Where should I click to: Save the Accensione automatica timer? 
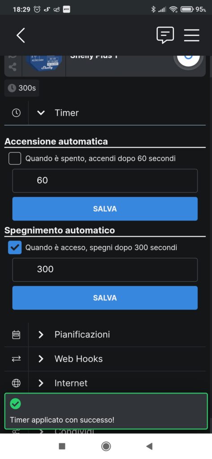tap(105, 209)
